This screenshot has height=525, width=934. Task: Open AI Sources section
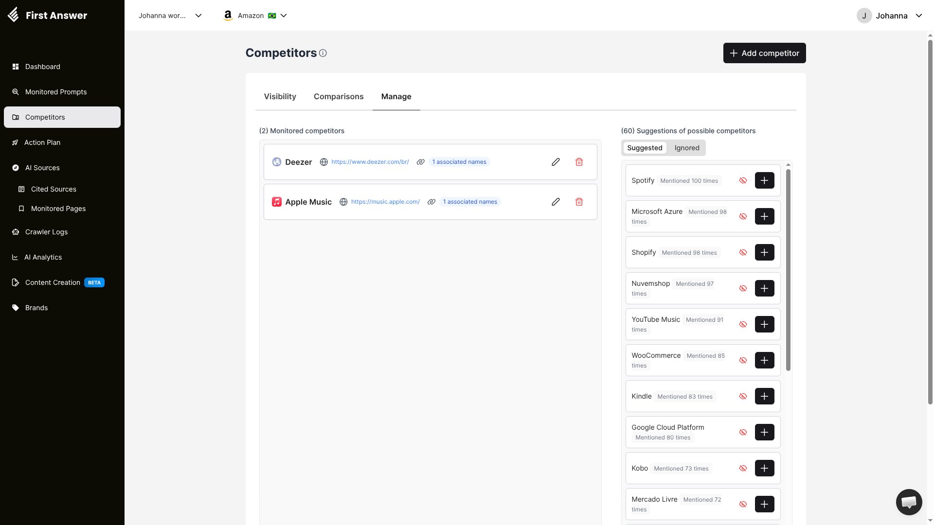(x=62, y=168)
